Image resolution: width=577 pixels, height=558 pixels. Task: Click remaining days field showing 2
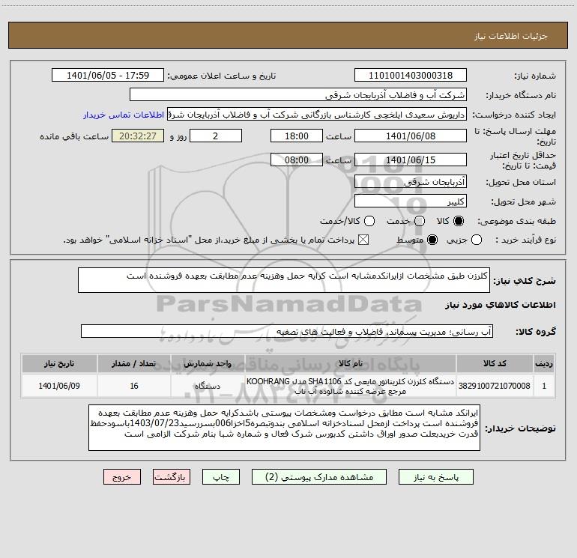(216, 136)
